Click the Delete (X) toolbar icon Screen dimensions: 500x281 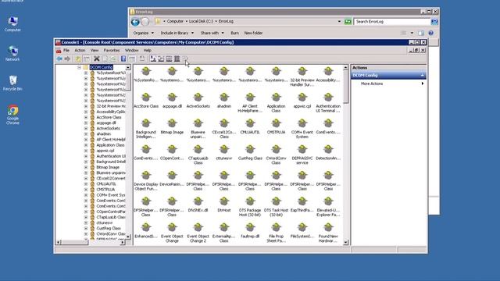[96, 59]
